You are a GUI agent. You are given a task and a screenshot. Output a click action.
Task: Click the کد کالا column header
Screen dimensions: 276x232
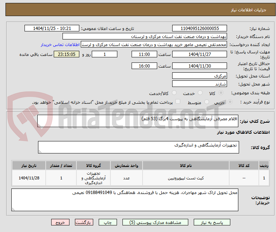pyautogui.click(x=244, y=166)
